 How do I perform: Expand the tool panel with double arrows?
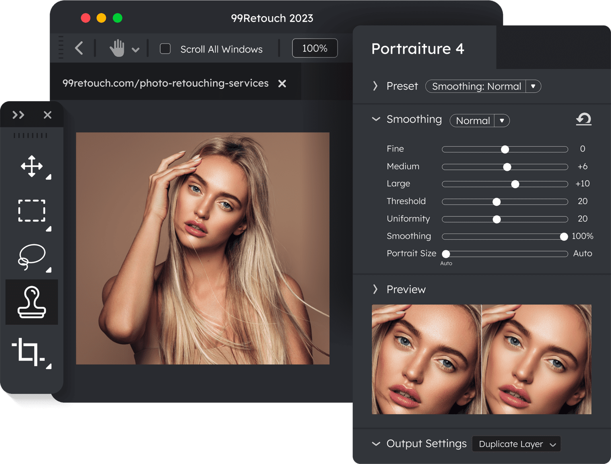[x=18, y=115]
